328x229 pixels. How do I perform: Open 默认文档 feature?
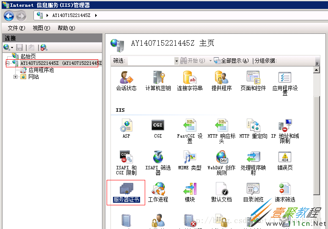221,193
